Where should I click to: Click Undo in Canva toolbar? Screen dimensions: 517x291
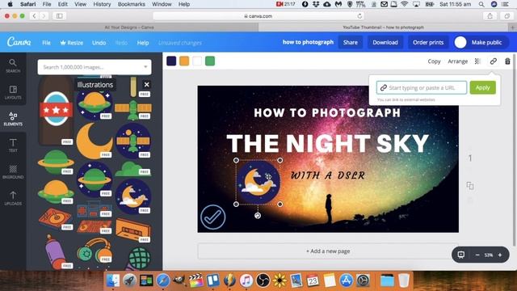[99, 43]
